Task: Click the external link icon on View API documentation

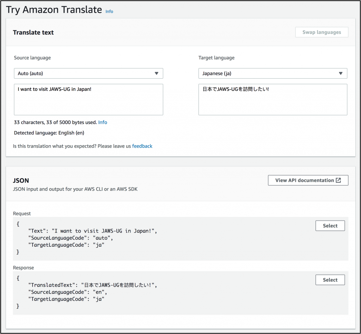Action: (x=338, y=180)
